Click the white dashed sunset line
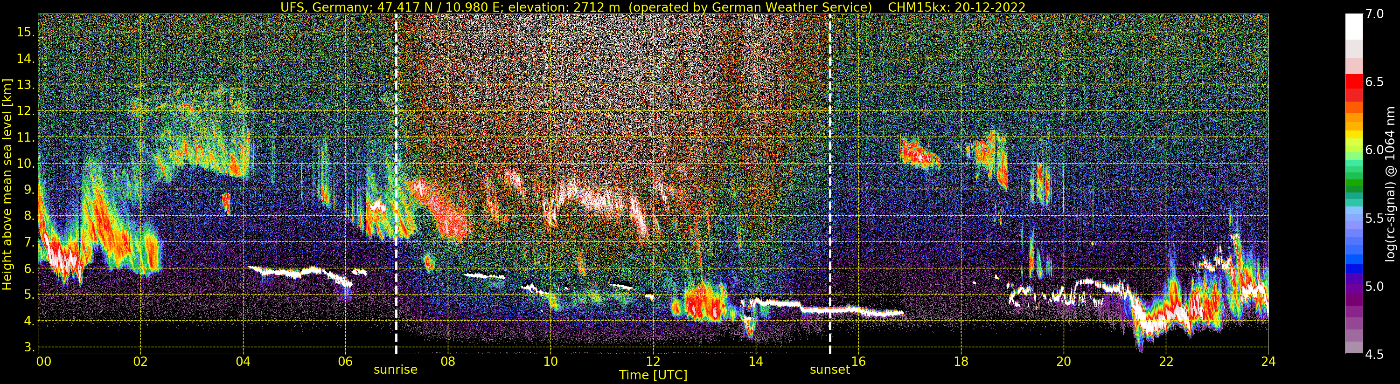1400x384 pixels. [830, 184]
